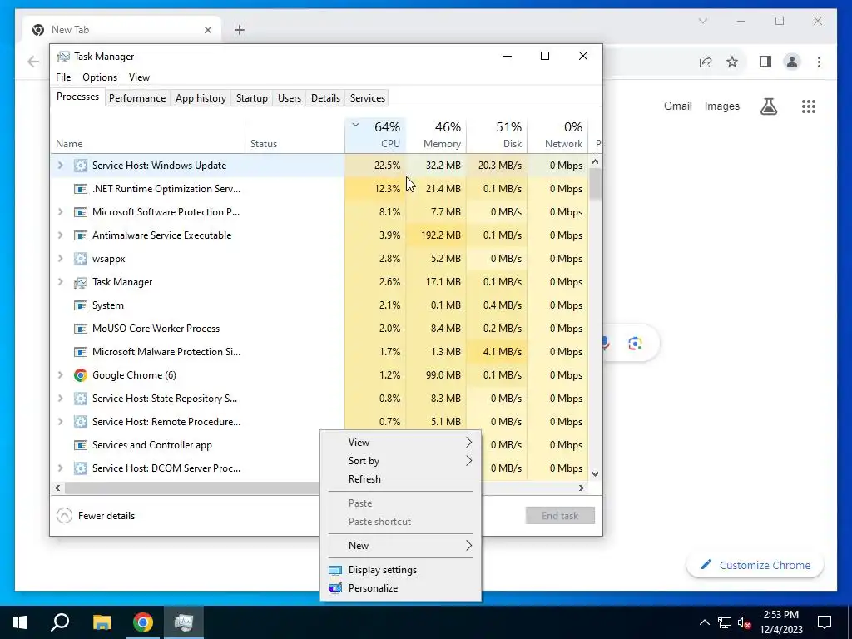Click the Customize Chrome button
852x639 pixels.
(x=755, y=566)
